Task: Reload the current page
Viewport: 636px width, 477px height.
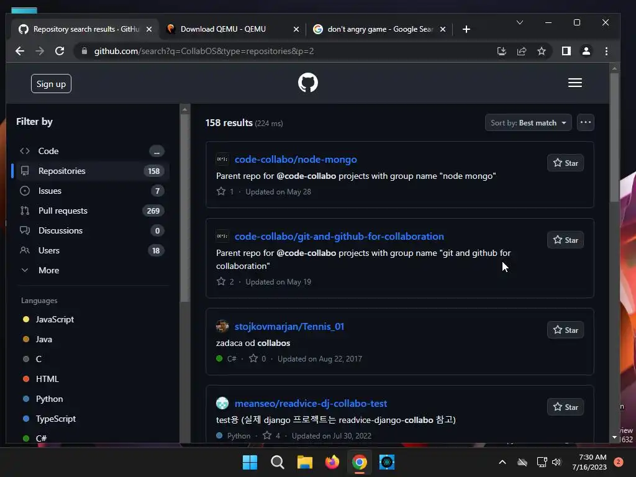Action: pyautogui.click(x=60, y=51)
